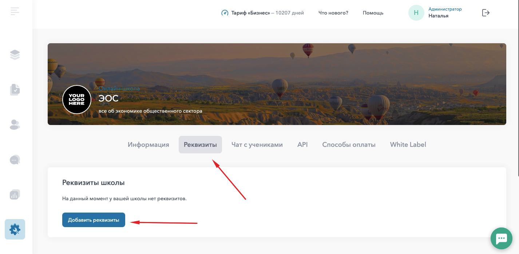Click the user avatar with letter Н
Image resolution: width=519 pixels, height=254 pixels.
tap(416, 13)
